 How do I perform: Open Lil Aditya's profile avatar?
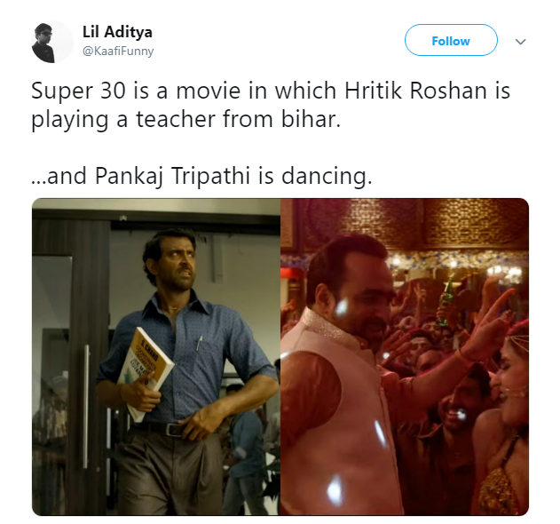coord(52,42)
